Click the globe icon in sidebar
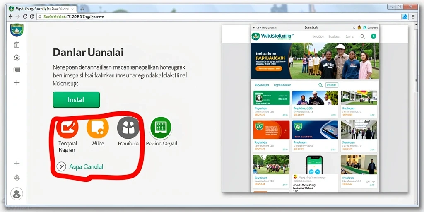Viewport: 424px width, 212px height. point(17,177)
